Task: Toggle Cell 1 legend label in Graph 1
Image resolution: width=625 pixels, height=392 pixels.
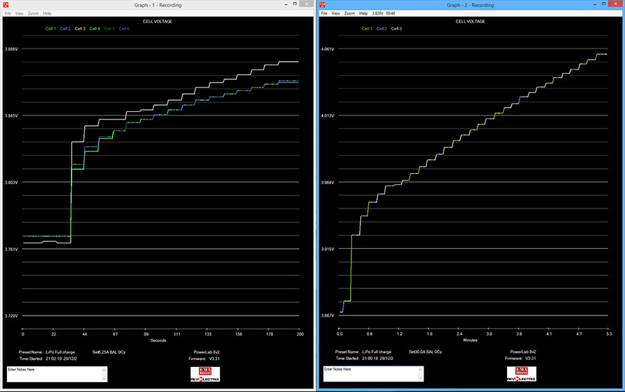Action: tap(51, 28)
